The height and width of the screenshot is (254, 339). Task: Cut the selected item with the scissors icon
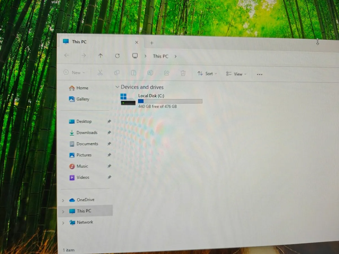[100, 73]
